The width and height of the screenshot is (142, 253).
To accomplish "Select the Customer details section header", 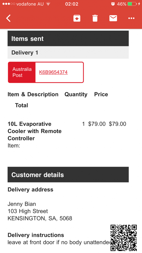I will point(68,175).
